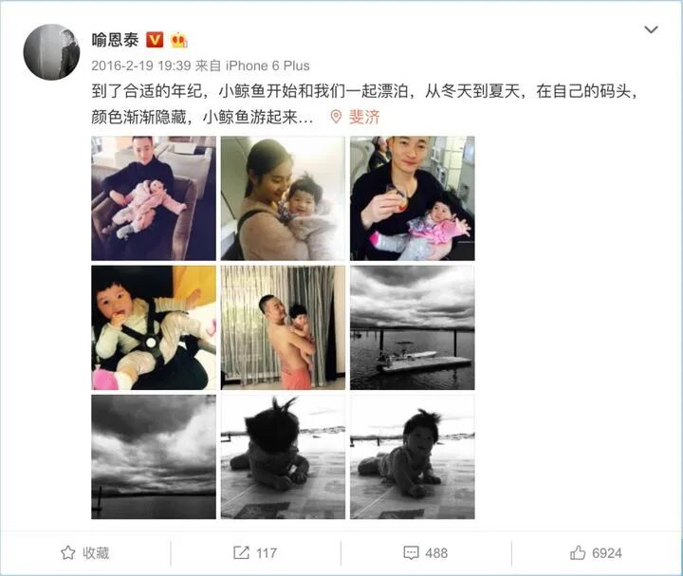Click the 收藏 star favorite icon
Screen dimensions: 683x576
tap(67, 553)
